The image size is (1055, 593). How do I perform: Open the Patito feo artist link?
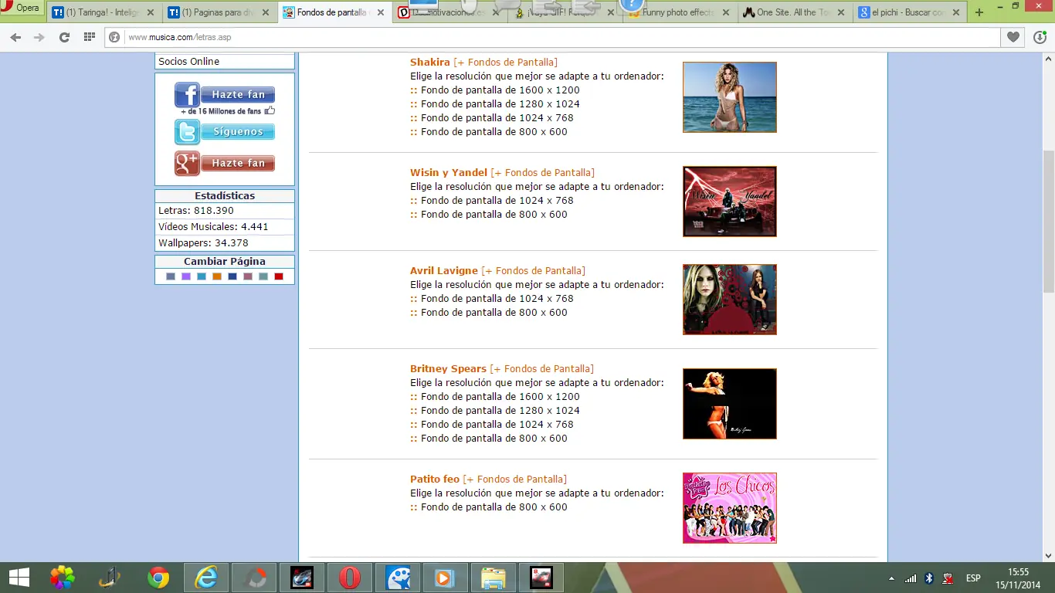point(435,479)
